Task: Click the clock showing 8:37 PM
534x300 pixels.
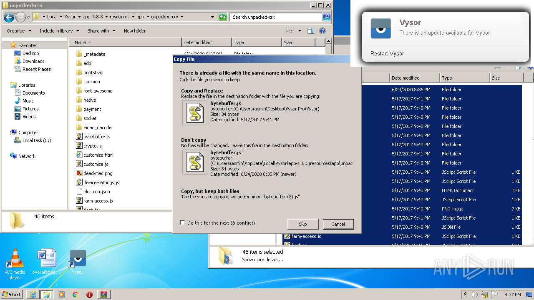Action: (x=512, y=295)
